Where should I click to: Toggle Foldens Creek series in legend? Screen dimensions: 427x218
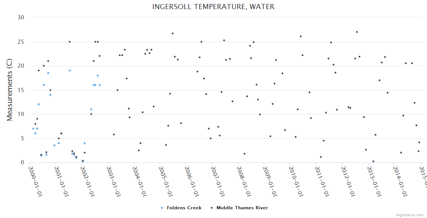184,208
